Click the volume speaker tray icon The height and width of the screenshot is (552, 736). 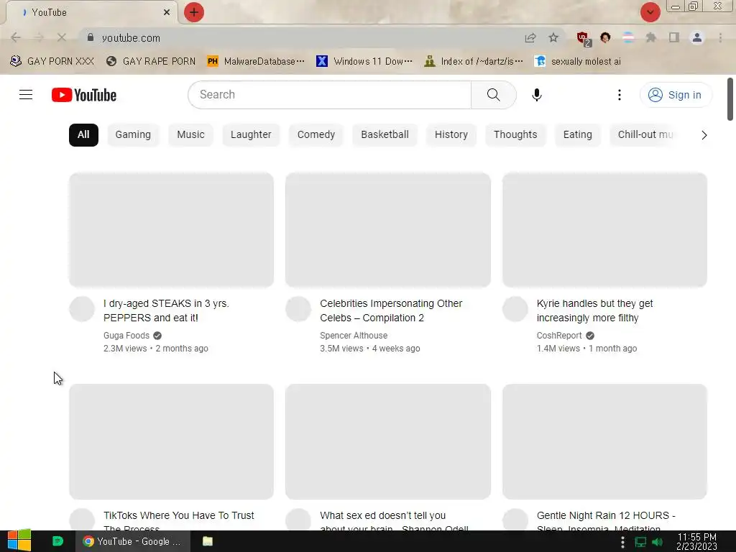pos(658,542)
